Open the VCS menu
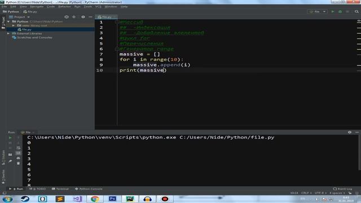361x203 pixels. (x=98, y=7)
